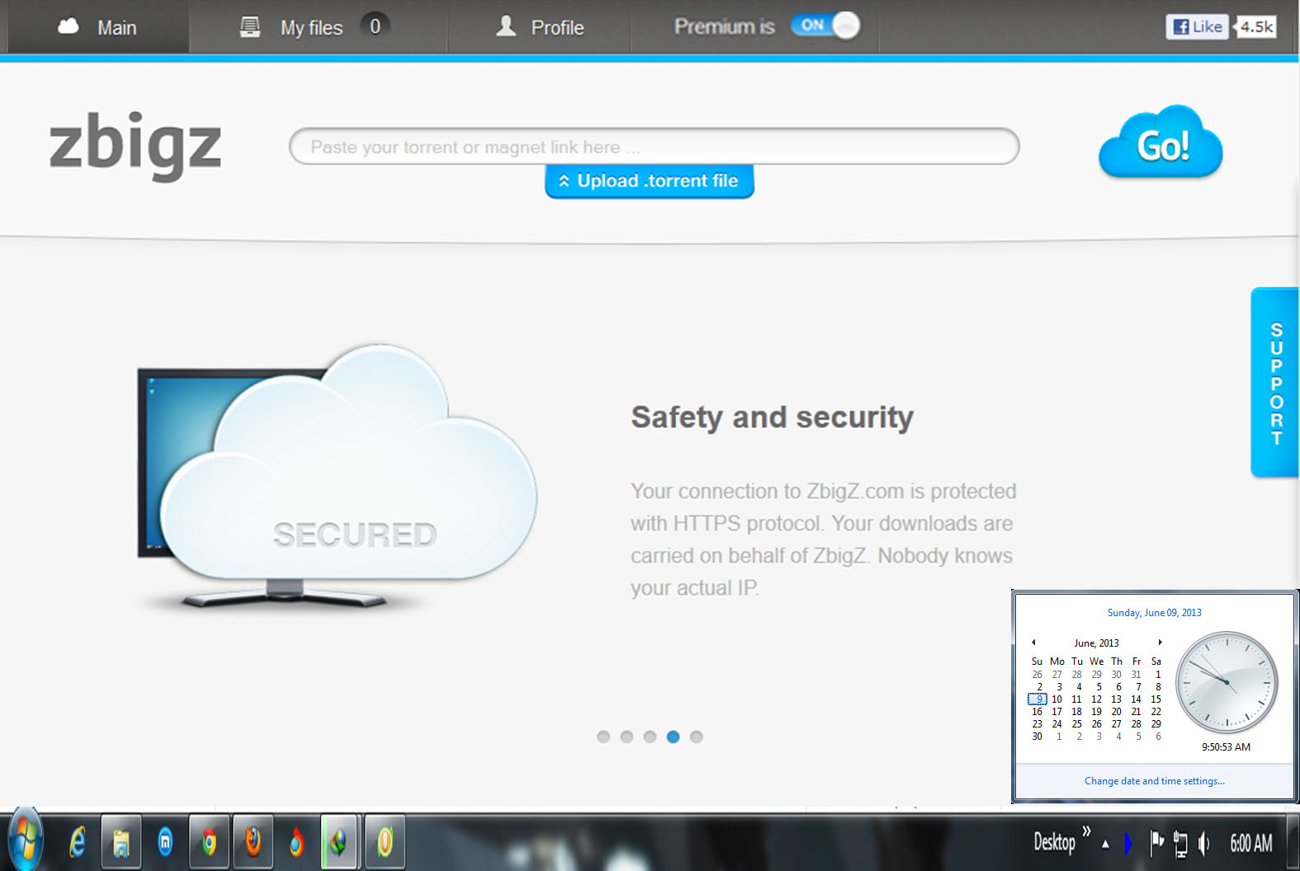Focus the torrent or magnet link field
Viewport: 1300px width, 871px height.
click(x=654, y=147)
